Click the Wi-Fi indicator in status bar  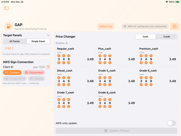(167, 2)
